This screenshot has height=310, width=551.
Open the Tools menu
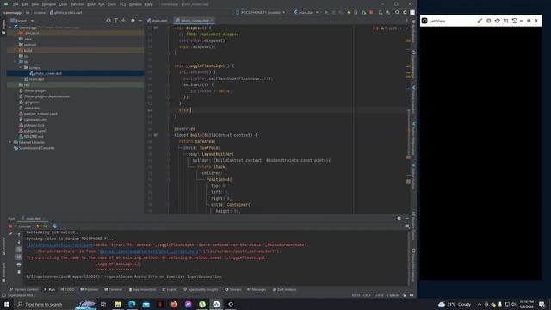pos(112,4)
